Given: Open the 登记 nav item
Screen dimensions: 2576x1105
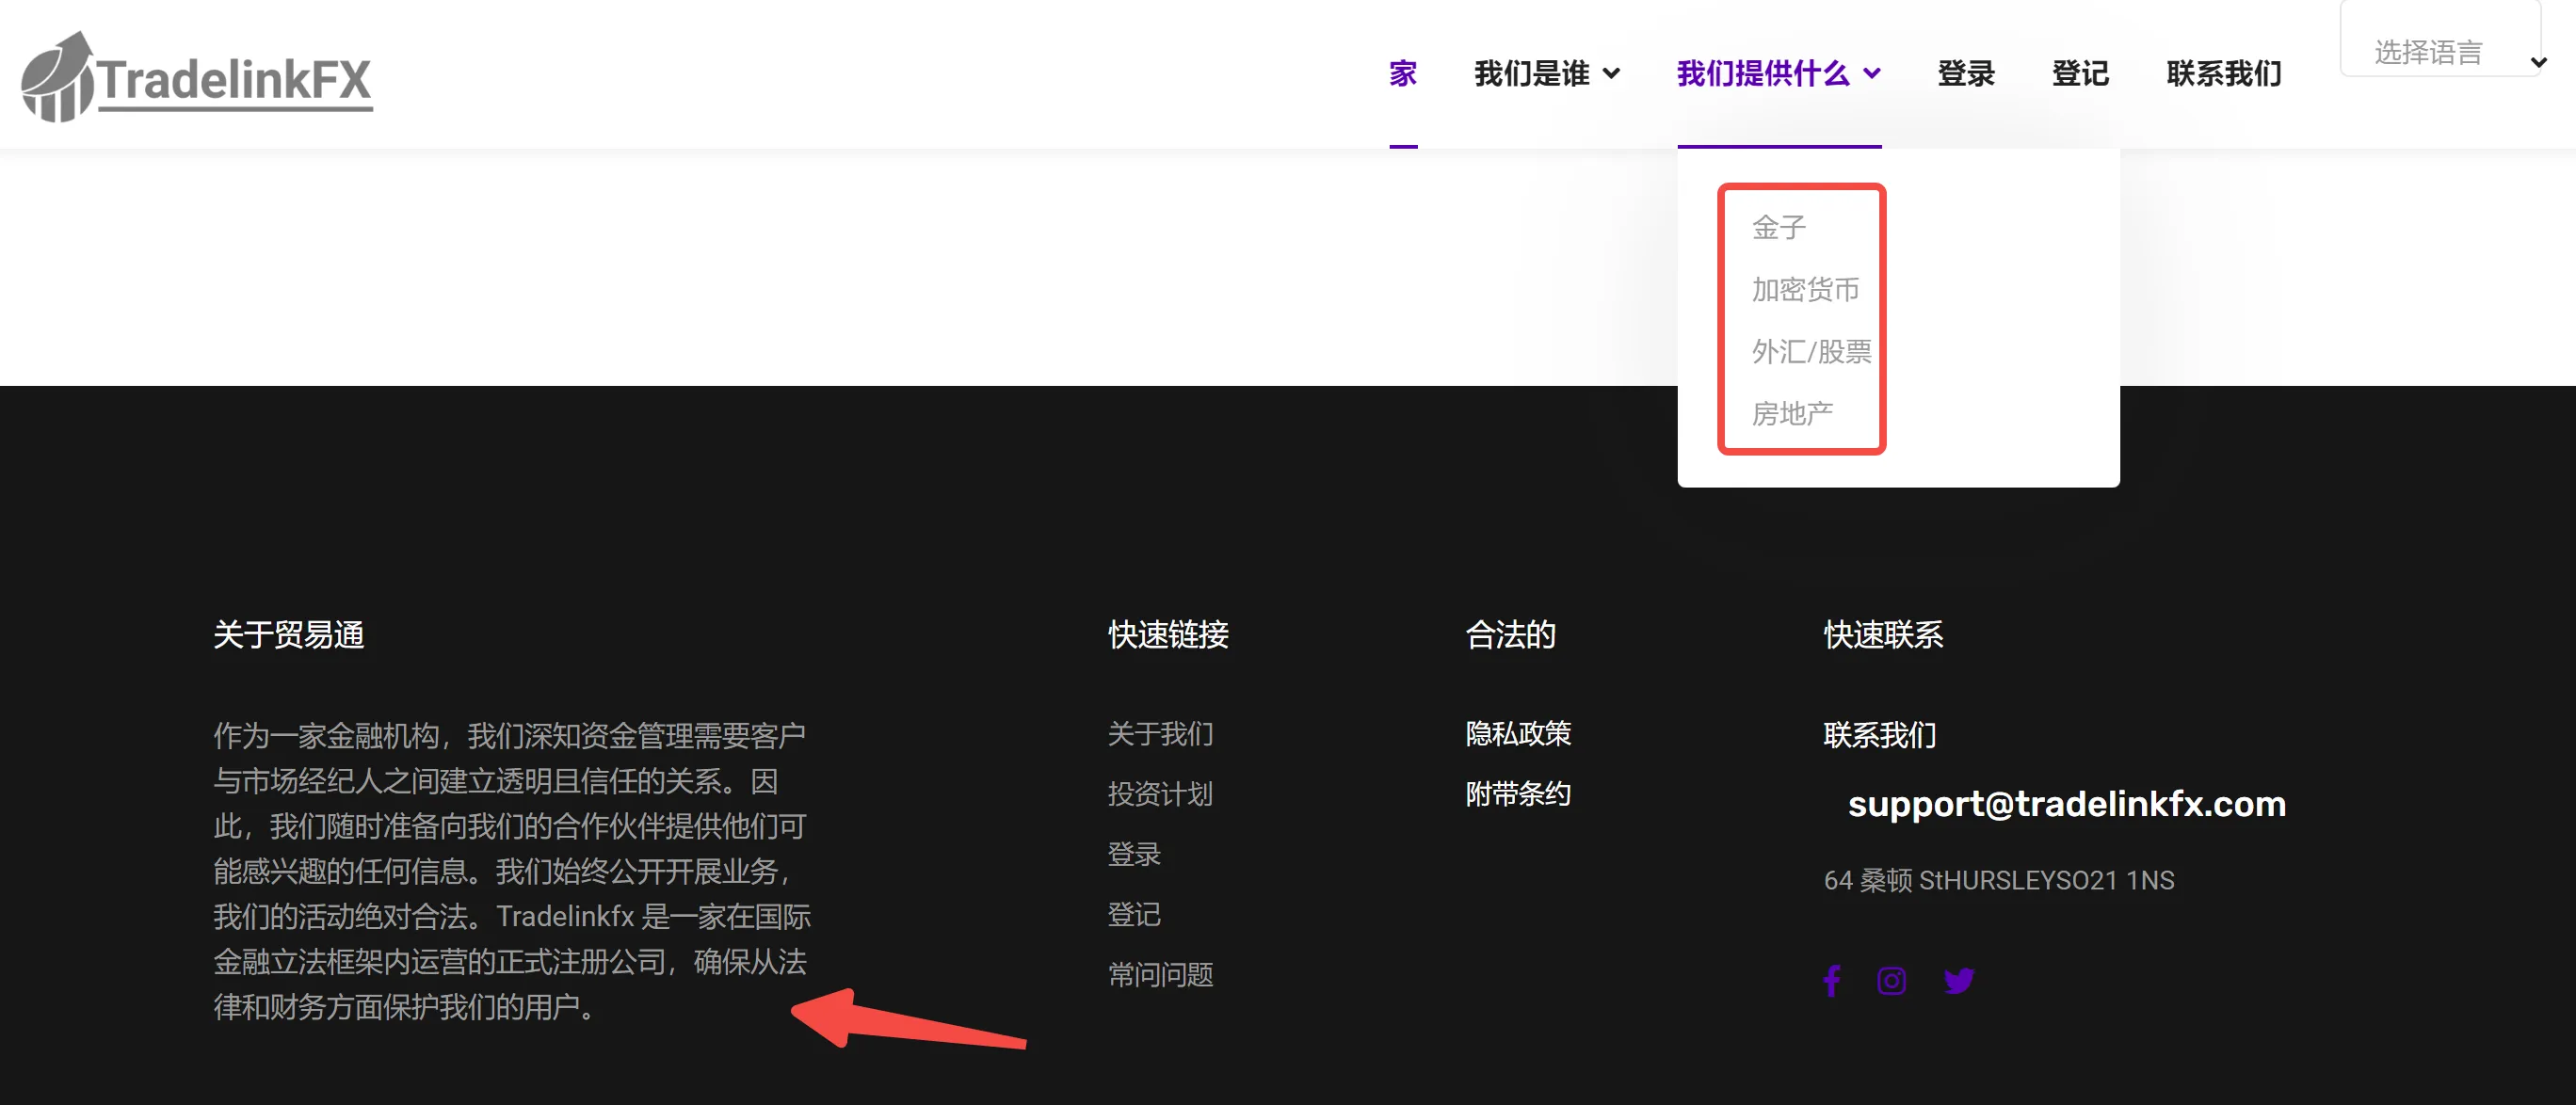Looking at the screenshot, I should click(2080, 74).
